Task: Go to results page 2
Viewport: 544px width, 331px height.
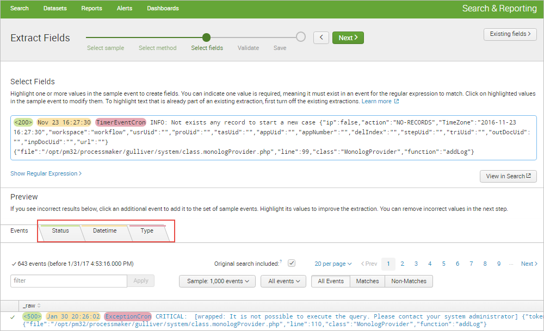Action: coord(402,264)
